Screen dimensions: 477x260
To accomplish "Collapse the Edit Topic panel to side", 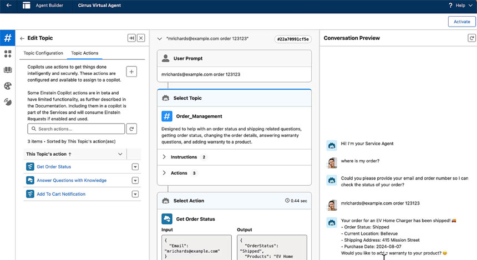I will 131,38.
